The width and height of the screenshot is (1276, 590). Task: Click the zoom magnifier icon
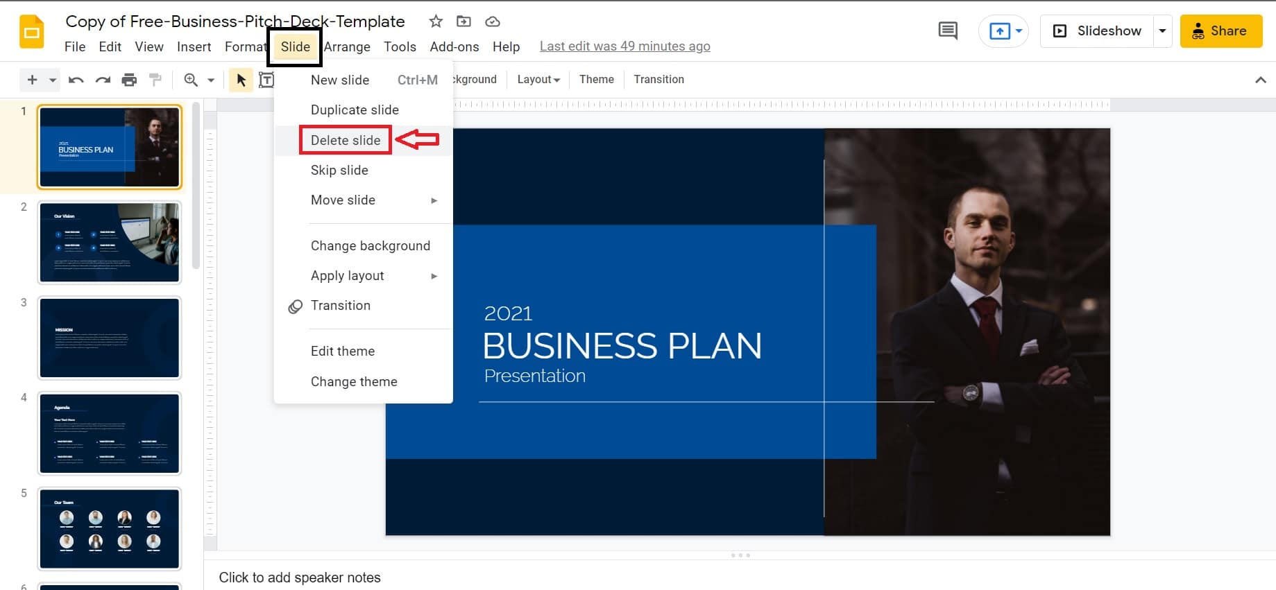(191, 80)
